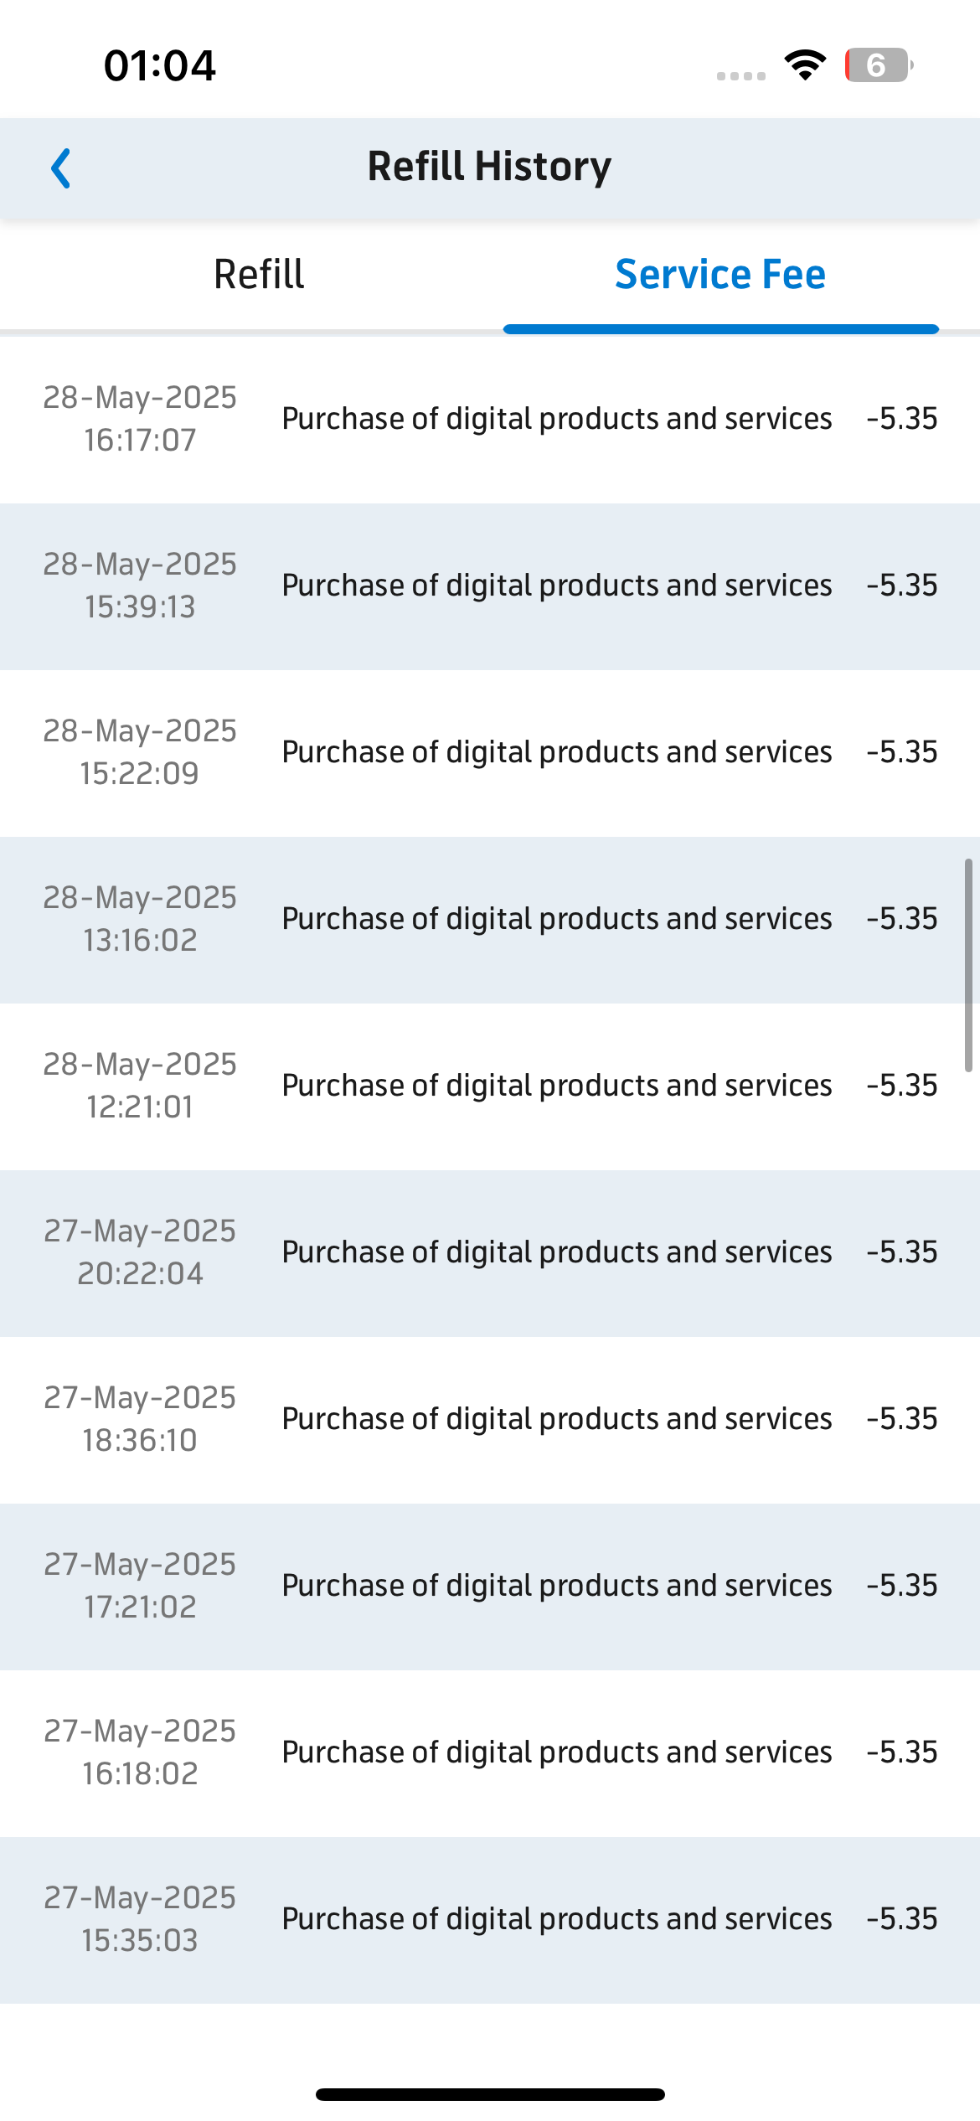Select the 27-May-2025 20:22:04 transaction row
This screenshot has height=2121, width=980.
tap(490, 1253)
